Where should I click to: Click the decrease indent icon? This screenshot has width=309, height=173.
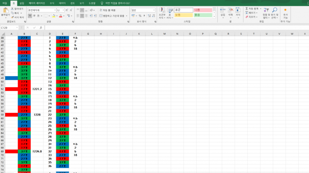click(x=91, y=16)
